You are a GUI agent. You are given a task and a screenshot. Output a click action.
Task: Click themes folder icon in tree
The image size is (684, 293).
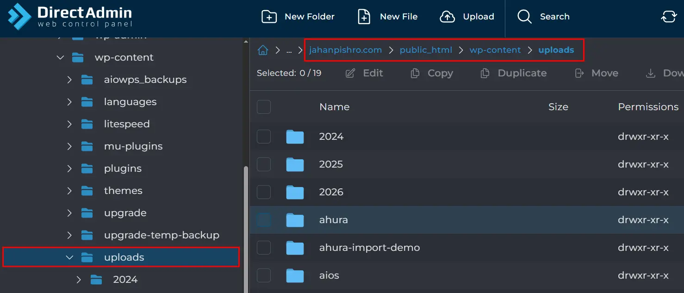87,191
